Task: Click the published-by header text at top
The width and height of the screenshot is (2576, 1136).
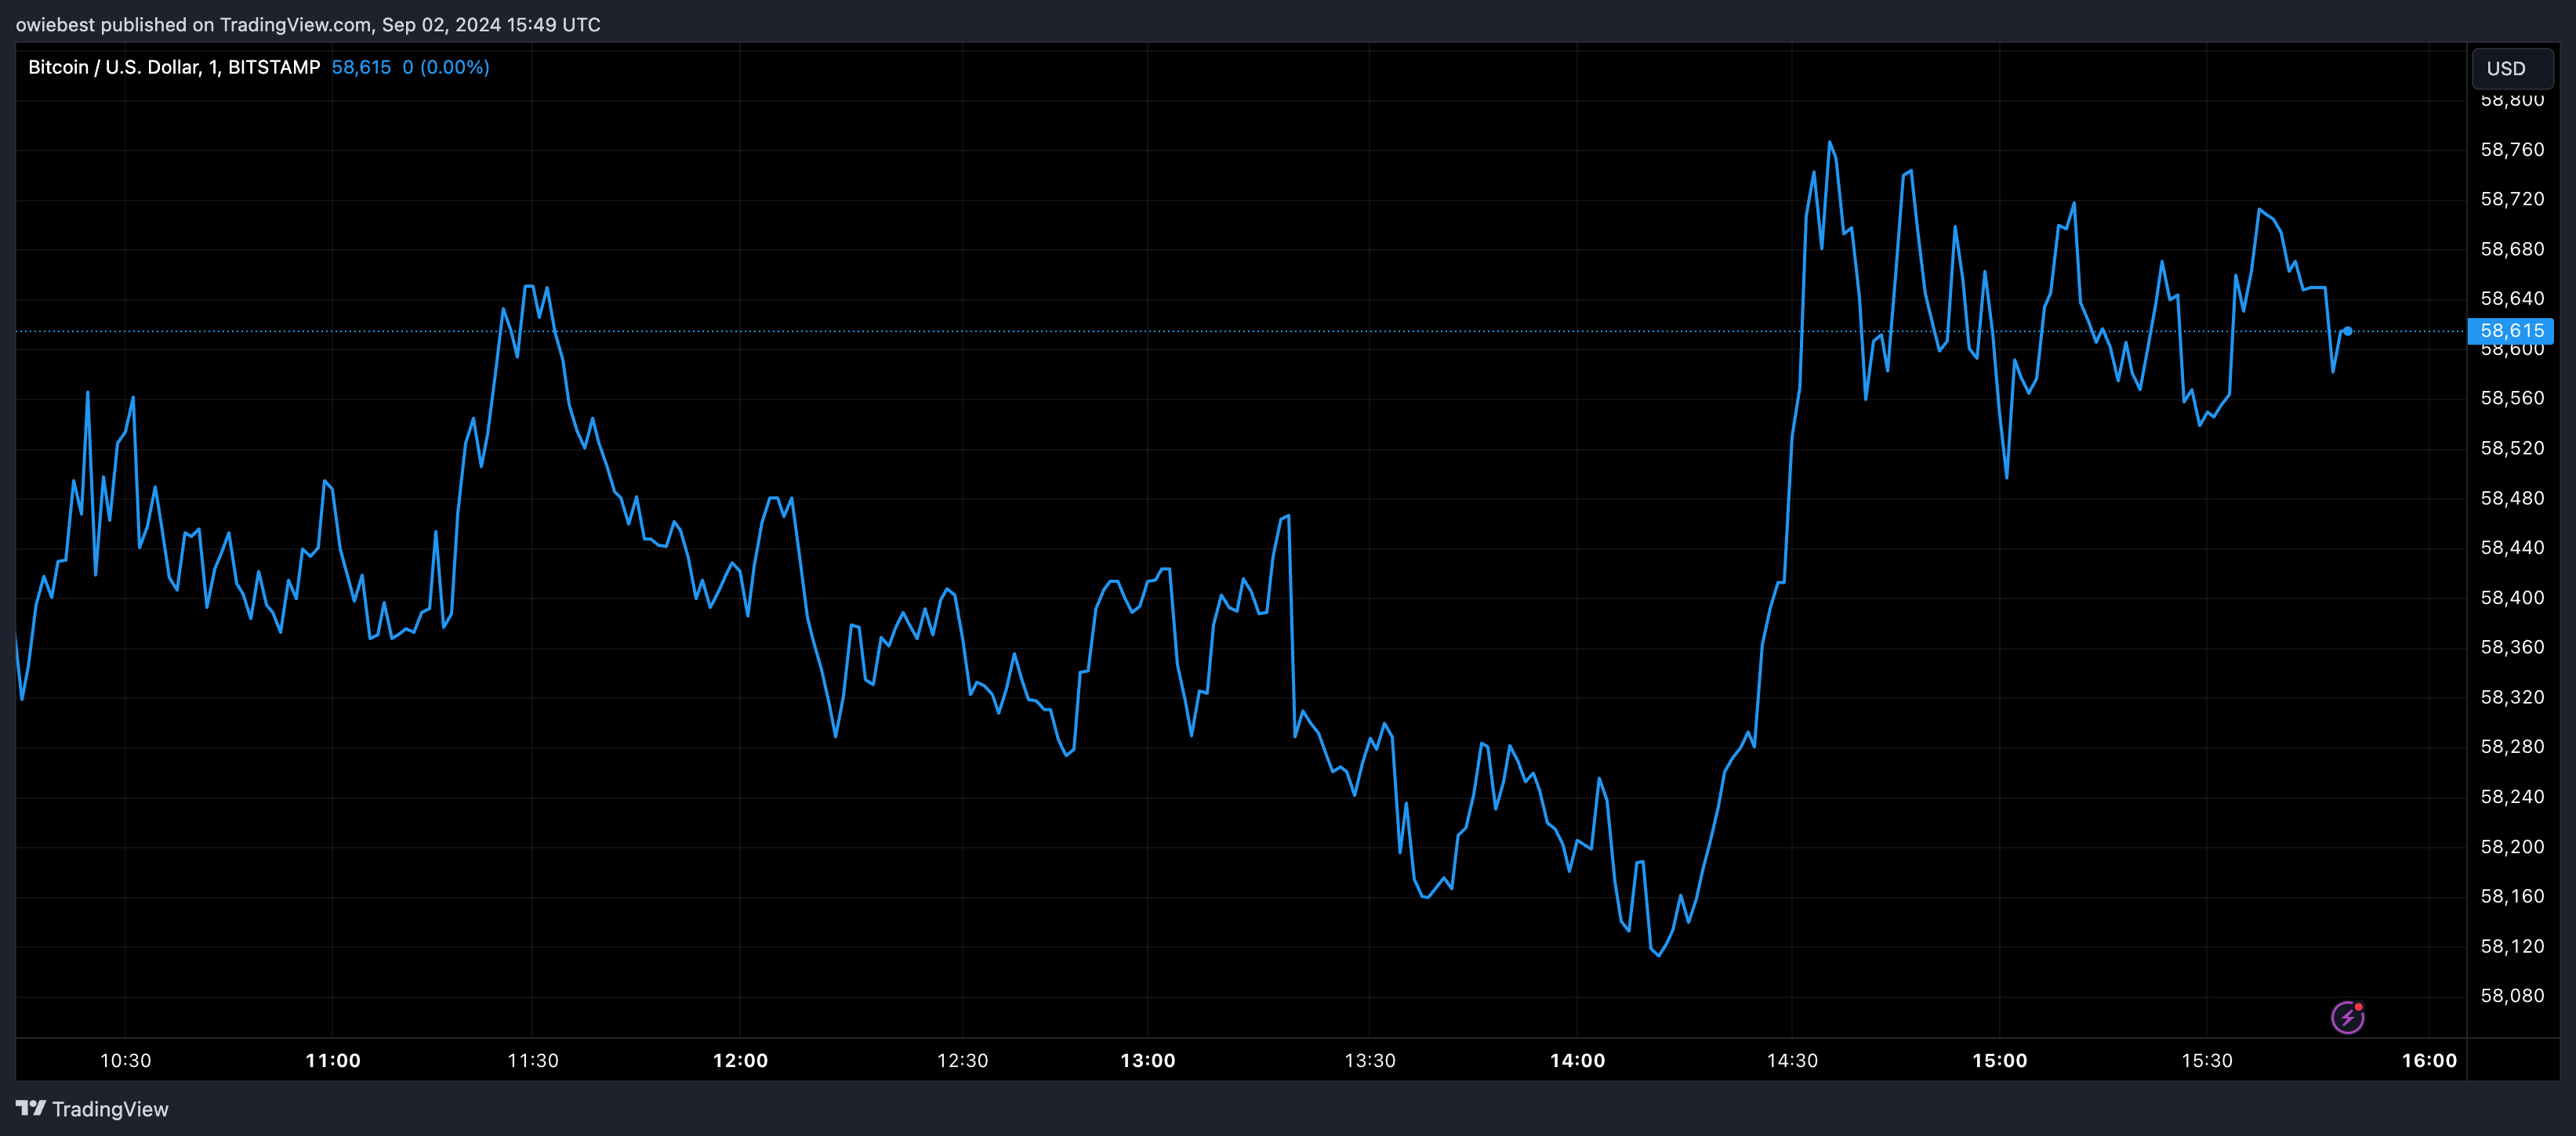Action: point(308,24)
